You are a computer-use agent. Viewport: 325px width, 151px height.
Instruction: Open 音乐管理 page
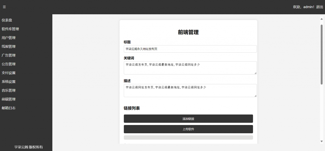pos(9,90)
